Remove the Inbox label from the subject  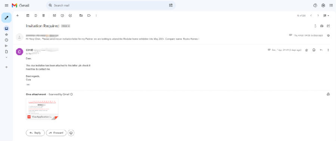69,26
